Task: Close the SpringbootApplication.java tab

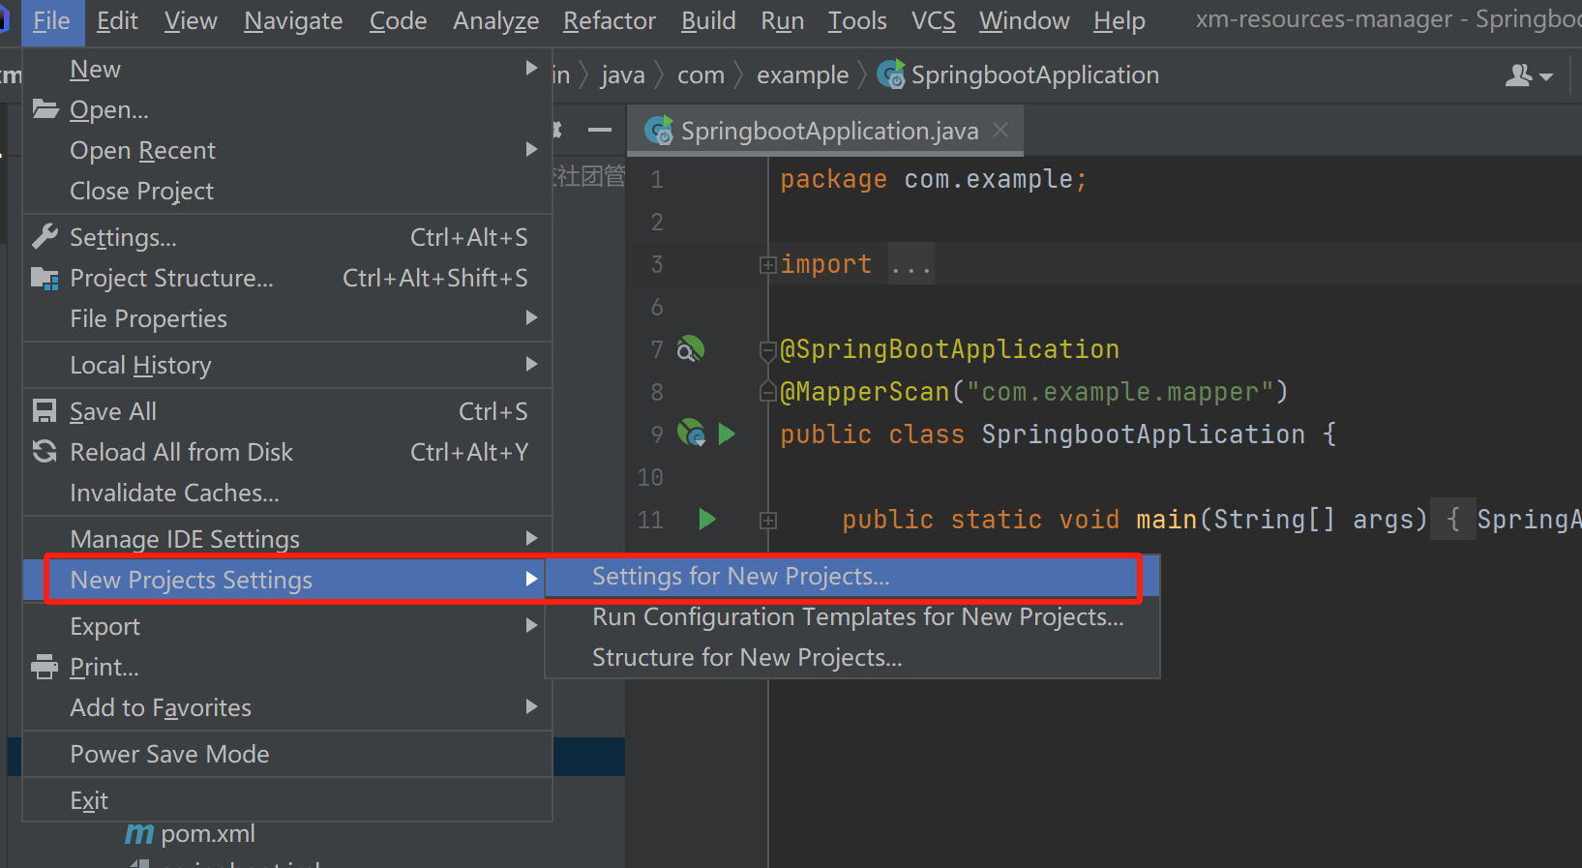Action: (x=1001, y=130)
